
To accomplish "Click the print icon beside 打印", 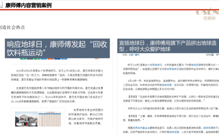I will click(x=212, y=55).
